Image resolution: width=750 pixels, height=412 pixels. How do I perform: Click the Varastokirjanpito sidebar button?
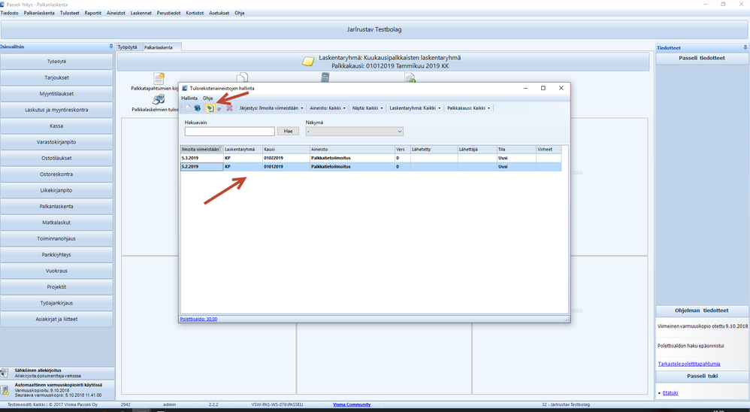(56, 142)
